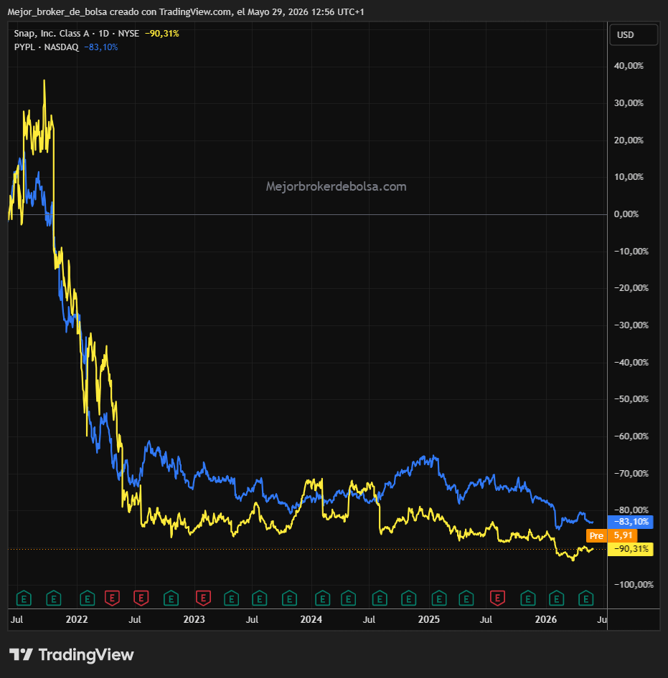668x678 pixels.
Task: Open the green earnings marker for April 2025
Action: [x=466, y=598]
